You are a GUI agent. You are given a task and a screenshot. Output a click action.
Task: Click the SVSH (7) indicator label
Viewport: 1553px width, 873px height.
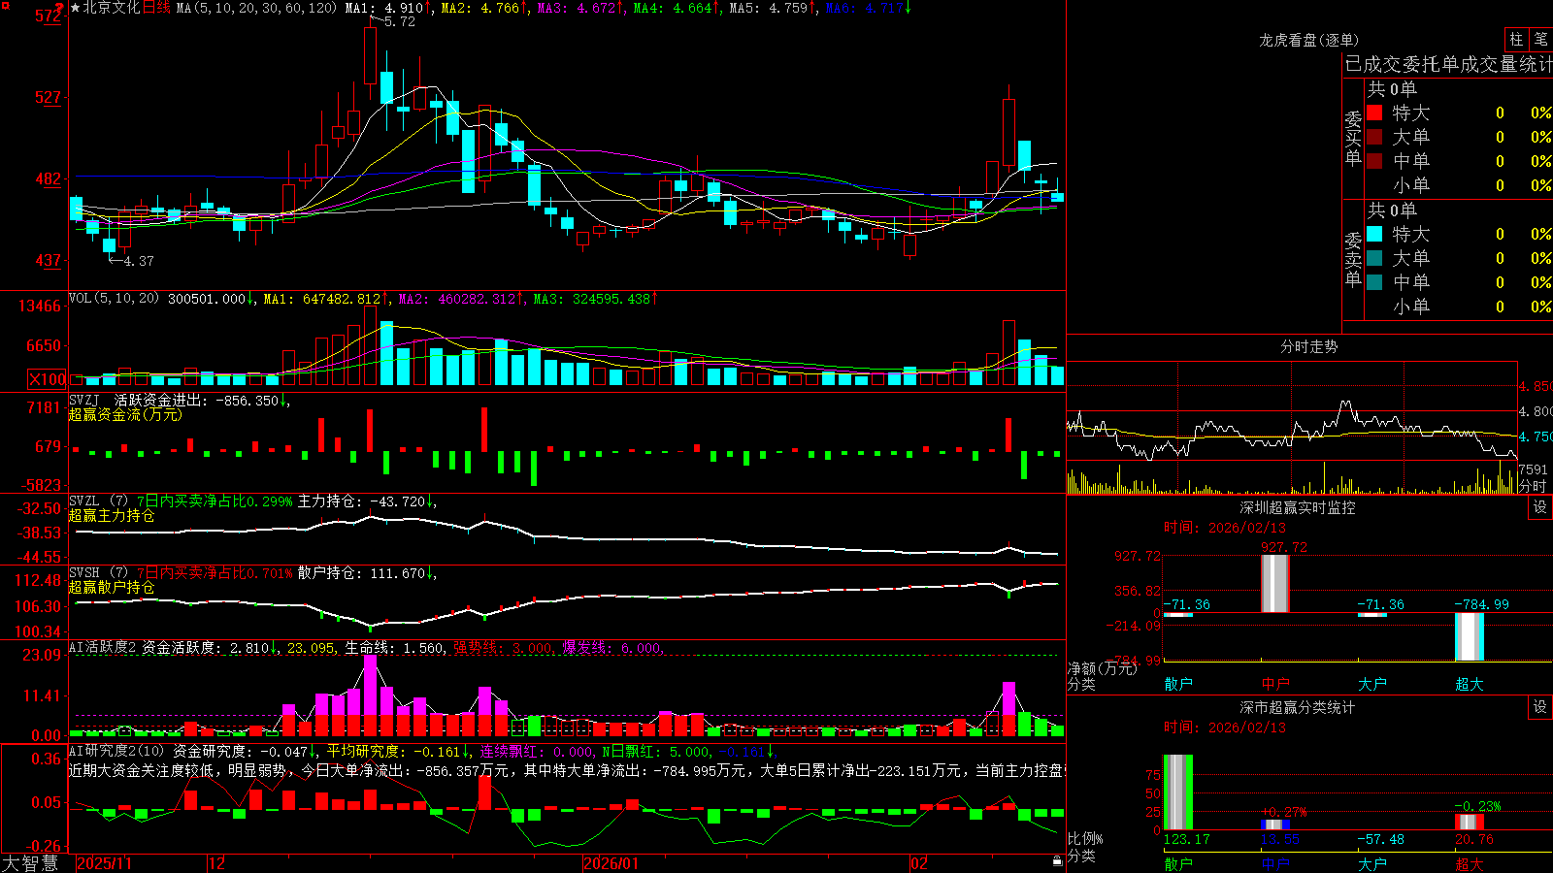pyautogui.click(x=98, y=573)
